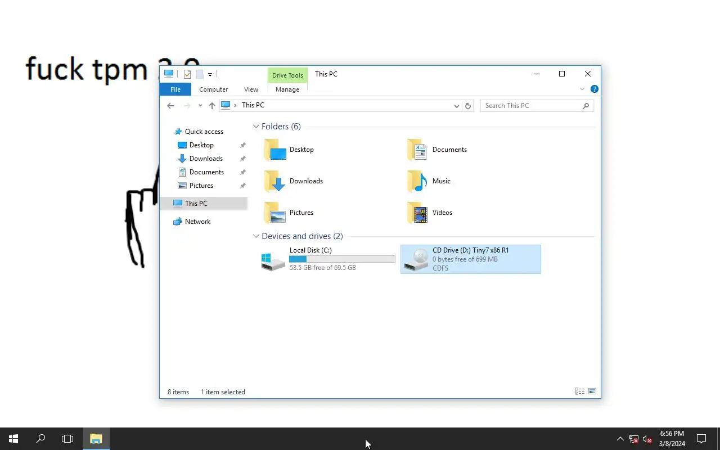Open the volume tray icon
The height and width of the screenshot is (450, 720).
[647, 439]
